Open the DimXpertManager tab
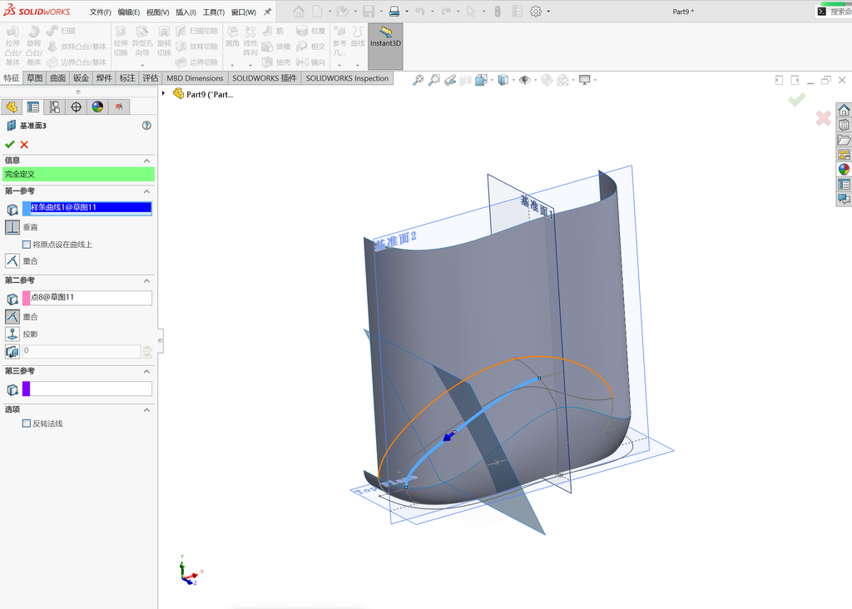The height and width of the screenshot is (609, 852). click(x=76, y=107)
